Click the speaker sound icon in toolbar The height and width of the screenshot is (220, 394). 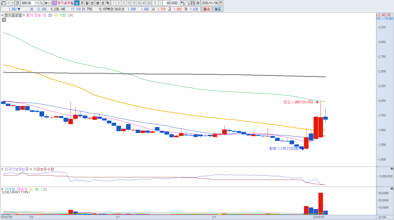coord(46,3)
